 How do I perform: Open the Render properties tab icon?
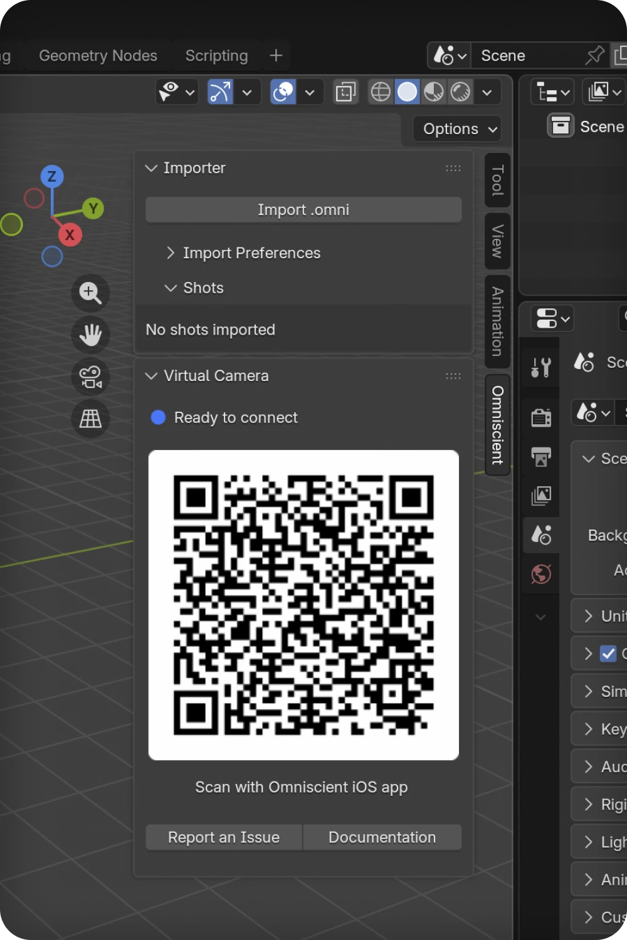[540, 417]
